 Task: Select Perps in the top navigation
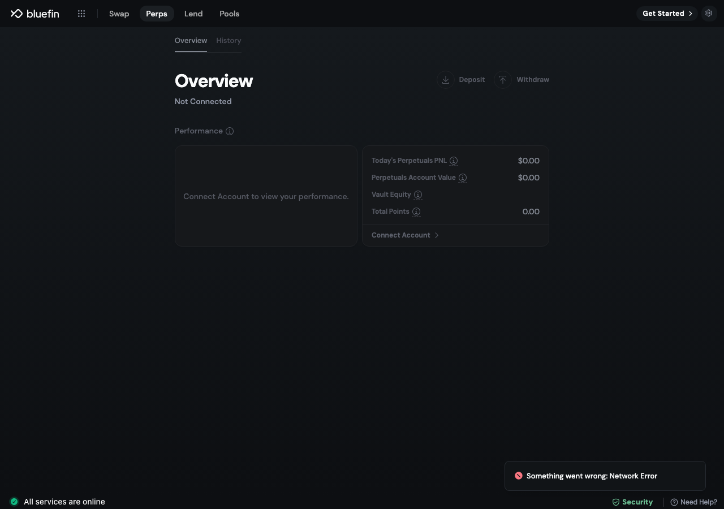tap(157, 14)
